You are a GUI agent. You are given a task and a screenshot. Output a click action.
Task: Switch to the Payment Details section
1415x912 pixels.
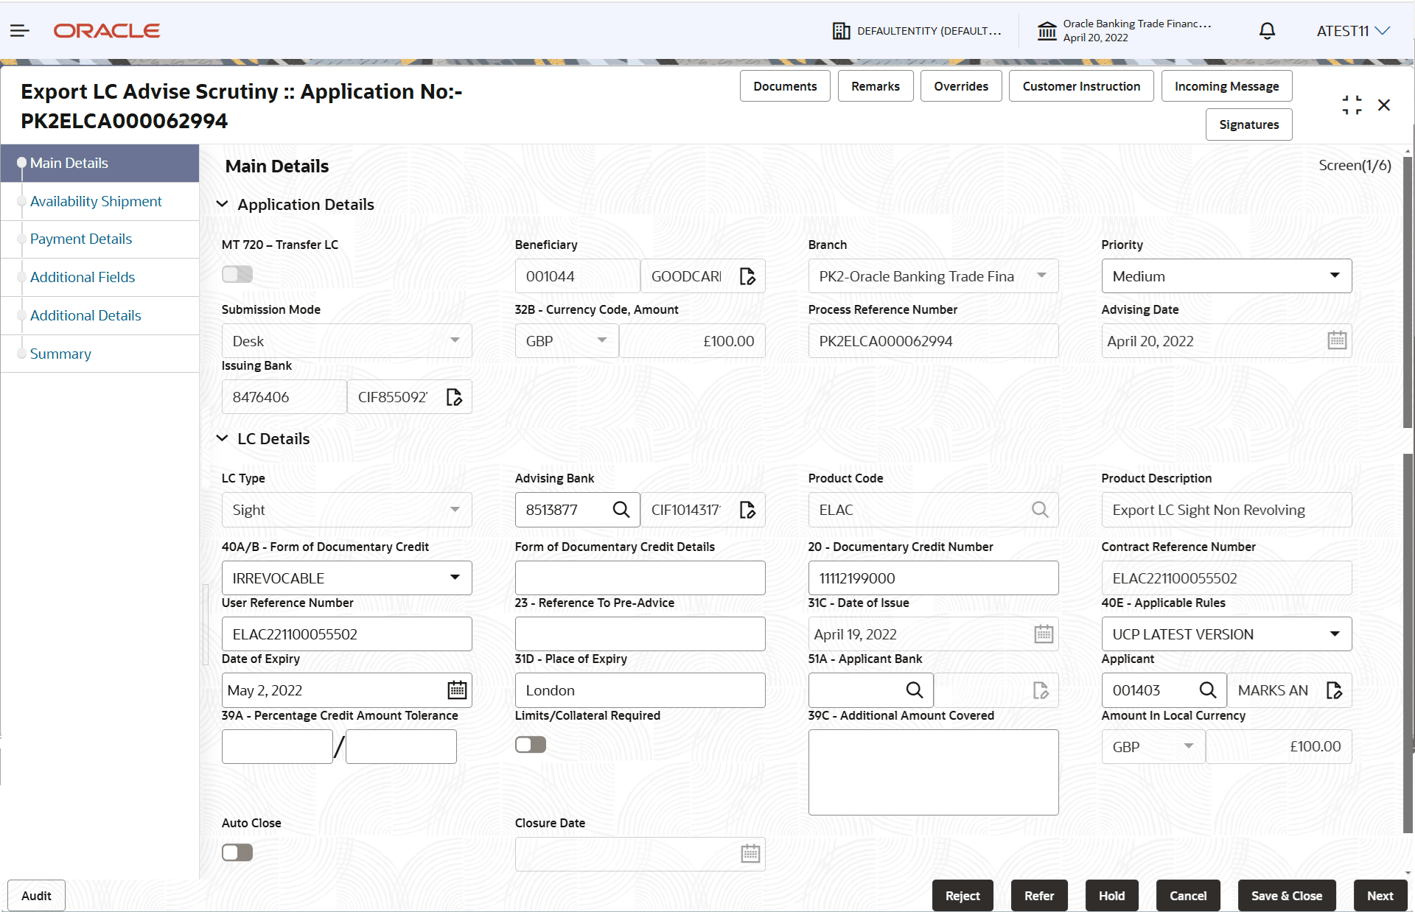[81, 239]
